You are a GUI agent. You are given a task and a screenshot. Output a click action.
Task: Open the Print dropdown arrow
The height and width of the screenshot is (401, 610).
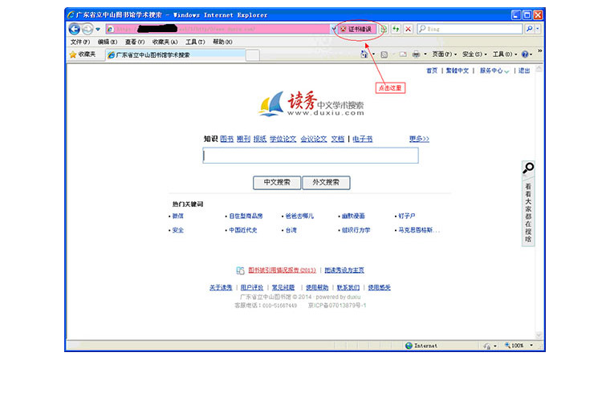425,55
